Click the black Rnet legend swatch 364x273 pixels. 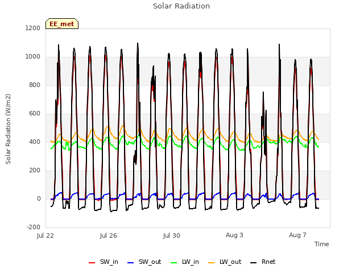(253, 263)
